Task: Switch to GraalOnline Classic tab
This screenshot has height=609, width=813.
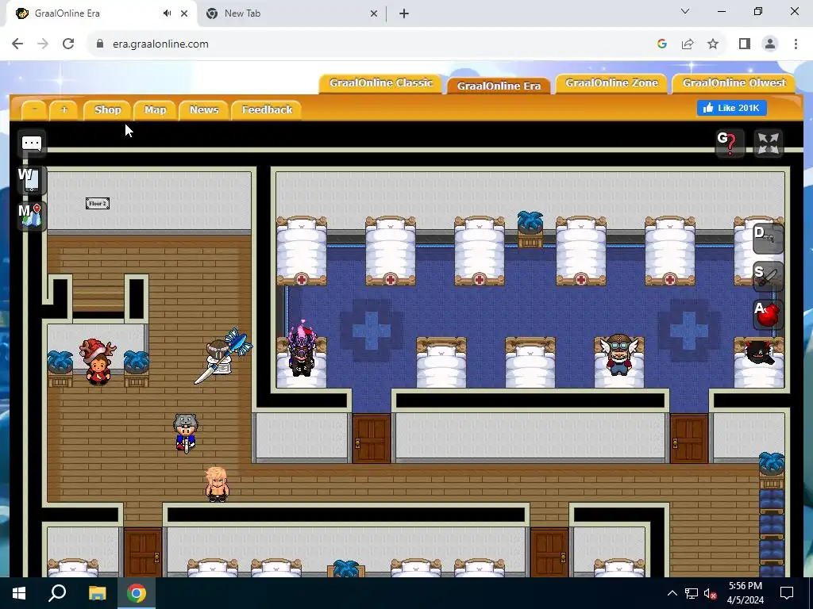Action: coord(380,83)
